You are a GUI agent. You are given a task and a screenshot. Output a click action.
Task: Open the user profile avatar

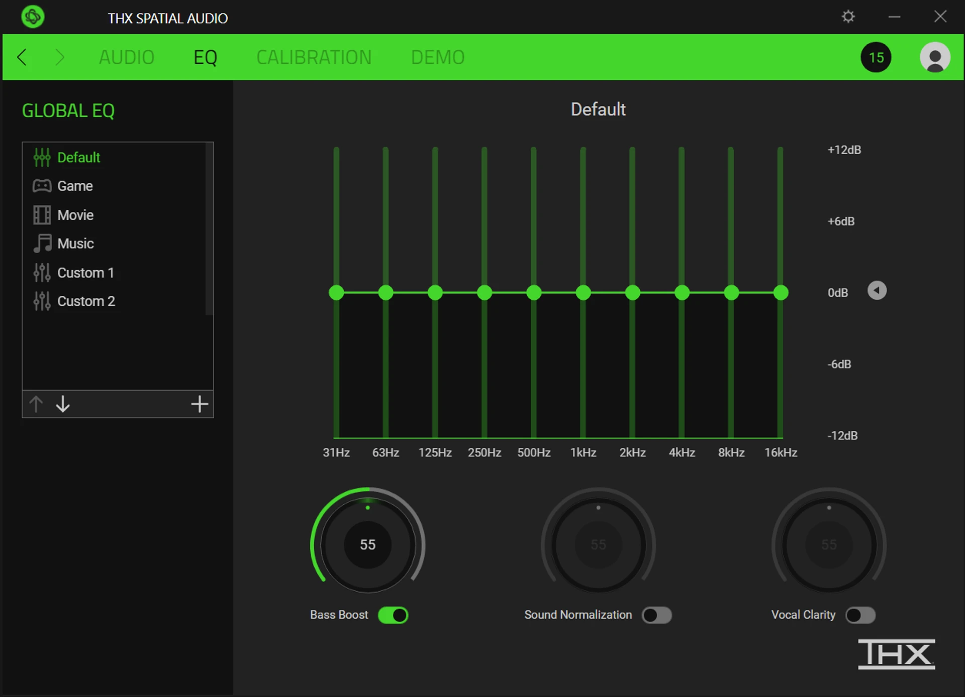pyautogui.click(x=934, y=57)
